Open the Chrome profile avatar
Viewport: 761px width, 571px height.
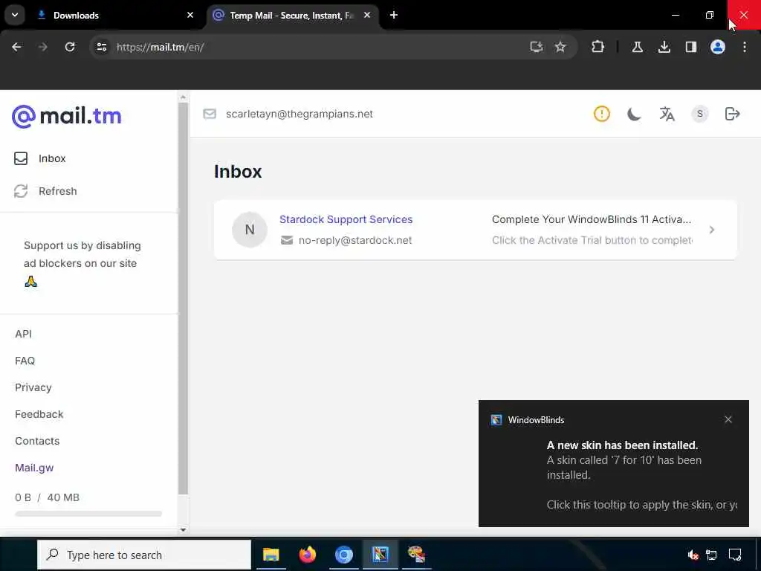point(717,47)
